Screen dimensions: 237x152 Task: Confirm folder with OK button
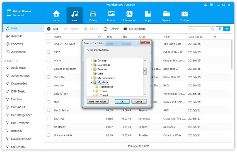pyautogui.click(x=122, y=101)
